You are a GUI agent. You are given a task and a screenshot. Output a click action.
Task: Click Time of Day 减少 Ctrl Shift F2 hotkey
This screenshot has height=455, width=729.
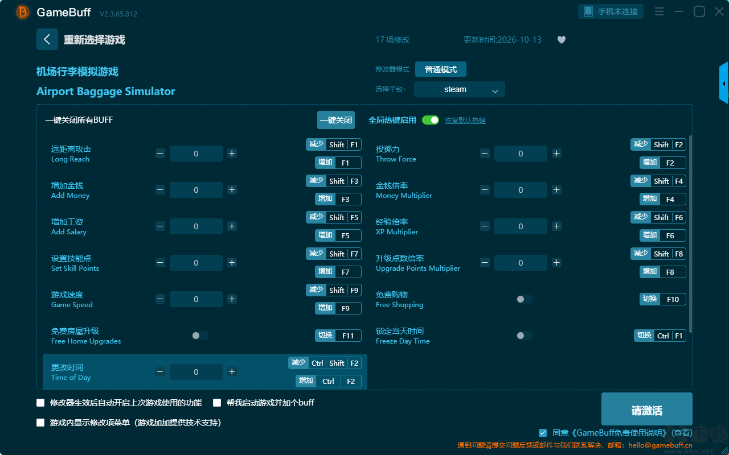325,363
